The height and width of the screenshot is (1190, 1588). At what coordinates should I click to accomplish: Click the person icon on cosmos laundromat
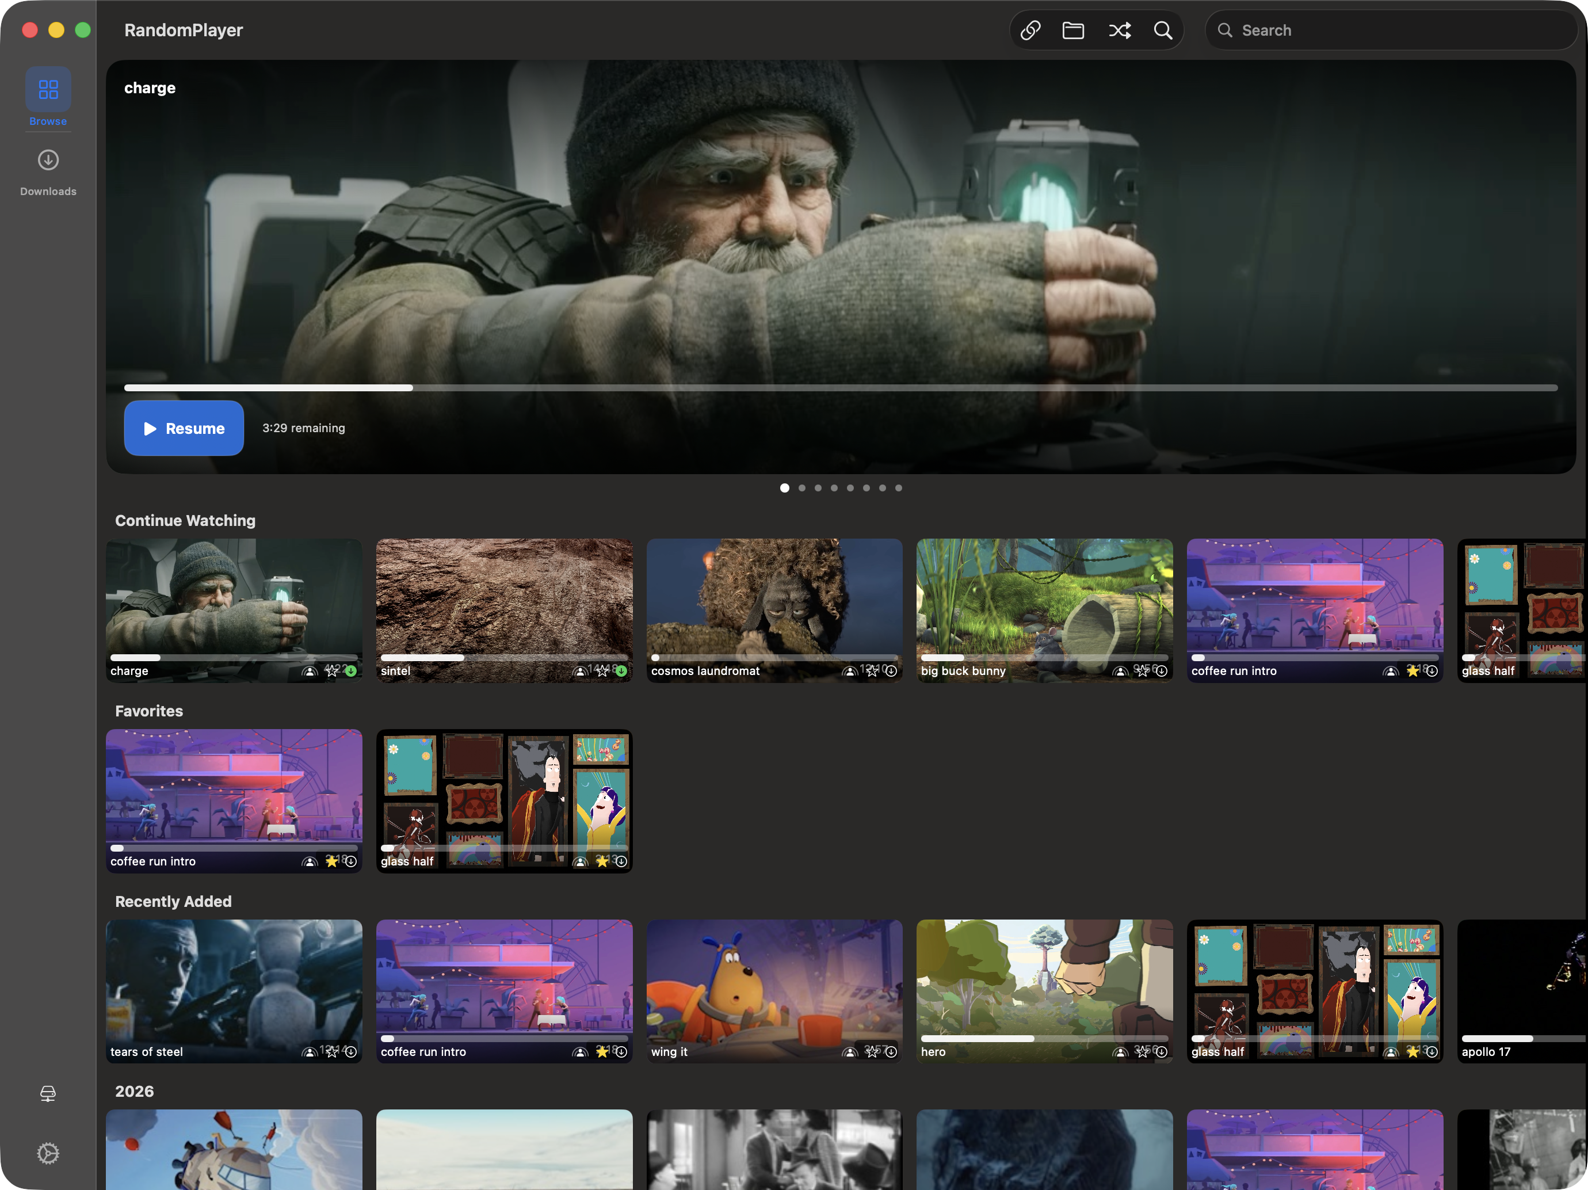coord(850,672)
